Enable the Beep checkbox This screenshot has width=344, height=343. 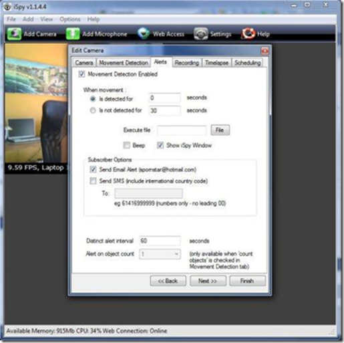126,145
